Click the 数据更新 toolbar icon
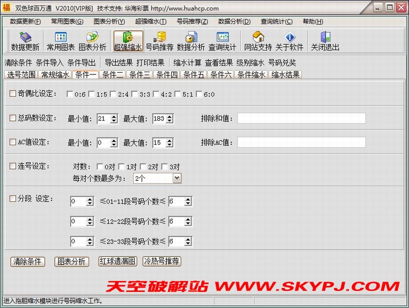Screen dimensions: 409x308 click(25, 41)
